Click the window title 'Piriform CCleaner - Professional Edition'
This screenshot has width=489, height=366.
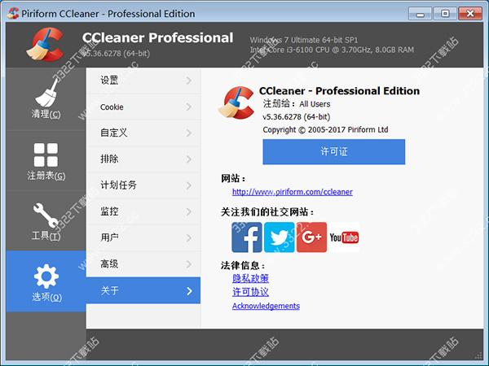(108, 14)
